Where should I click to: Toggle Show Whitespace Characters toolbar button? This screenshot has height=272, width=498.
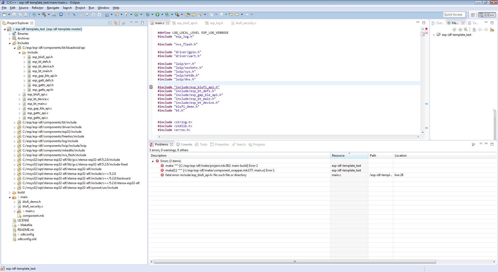click(x=99, y=15)
